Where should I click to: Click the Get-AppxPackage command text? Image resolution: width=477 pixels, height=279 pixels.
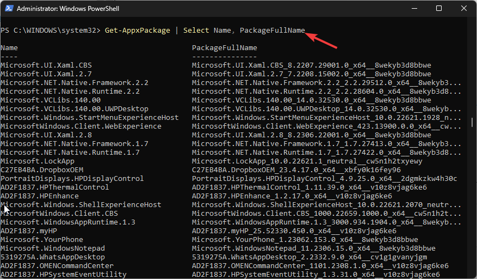pos(138,31)
